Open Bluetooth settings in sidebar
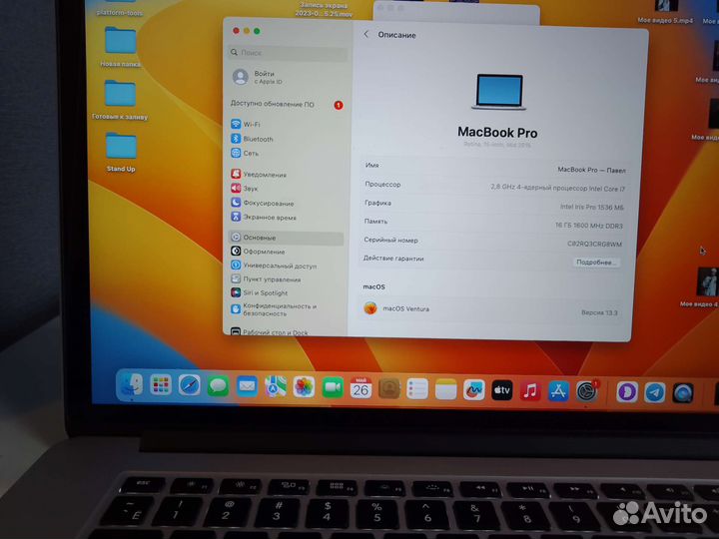This screenshot has width=719, height=539. [252, 139]
